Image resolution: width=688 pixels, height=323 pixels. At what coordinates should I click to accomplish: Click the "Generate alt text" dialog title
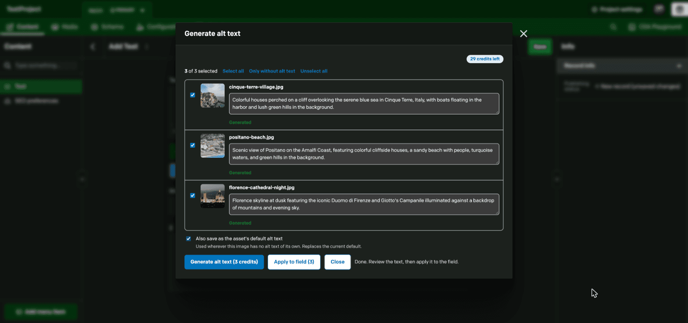point(212,33)
